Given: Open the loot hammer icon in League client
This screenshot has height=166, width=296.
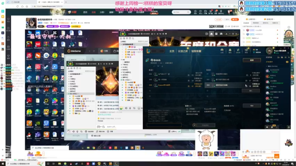Looking at the screenshot, I should click(238, 51).
